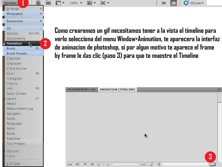This screenshot has width=222, height=167.
Task: Click the CS Live circular icon
Action: click(186, 3)
